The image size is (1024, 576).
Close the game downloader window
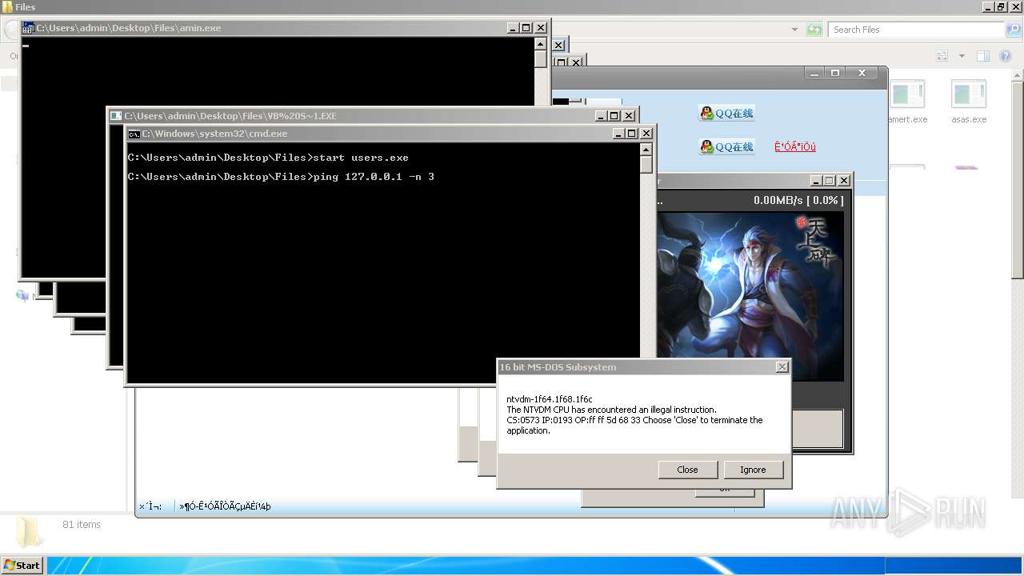(843, 181)
